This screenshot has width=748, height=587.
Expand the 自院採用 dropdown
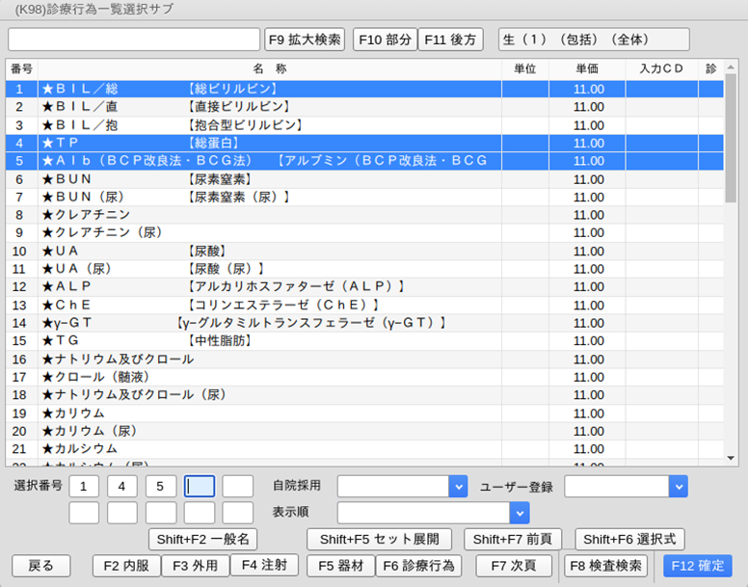click(458, 487)
